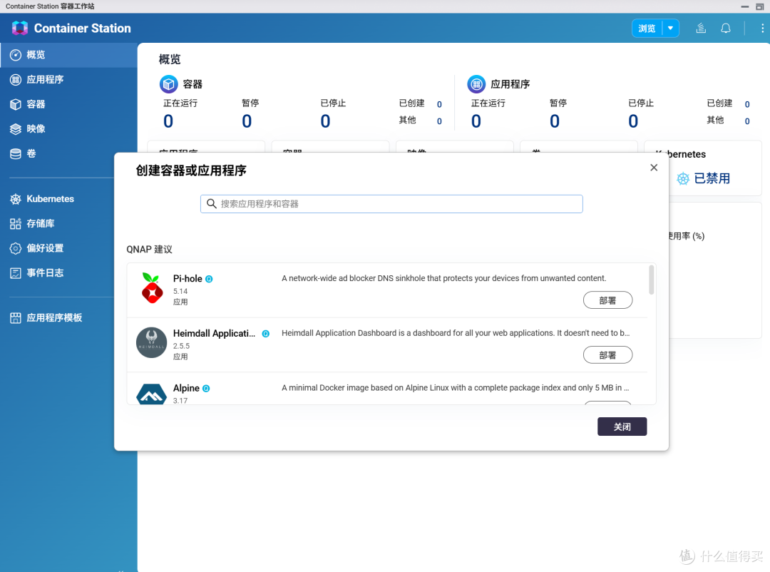Open notifications bell icon
Screen dimensions: 770x572
(x=725, y=29)
